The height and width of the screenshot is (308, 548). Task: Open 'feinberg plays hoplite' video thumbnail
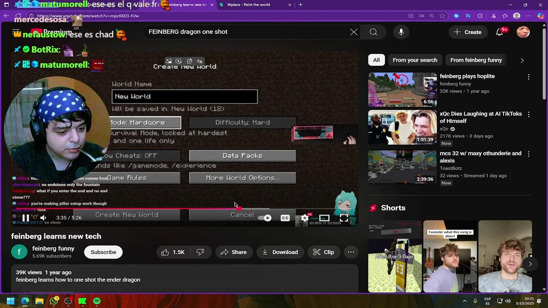402,89
